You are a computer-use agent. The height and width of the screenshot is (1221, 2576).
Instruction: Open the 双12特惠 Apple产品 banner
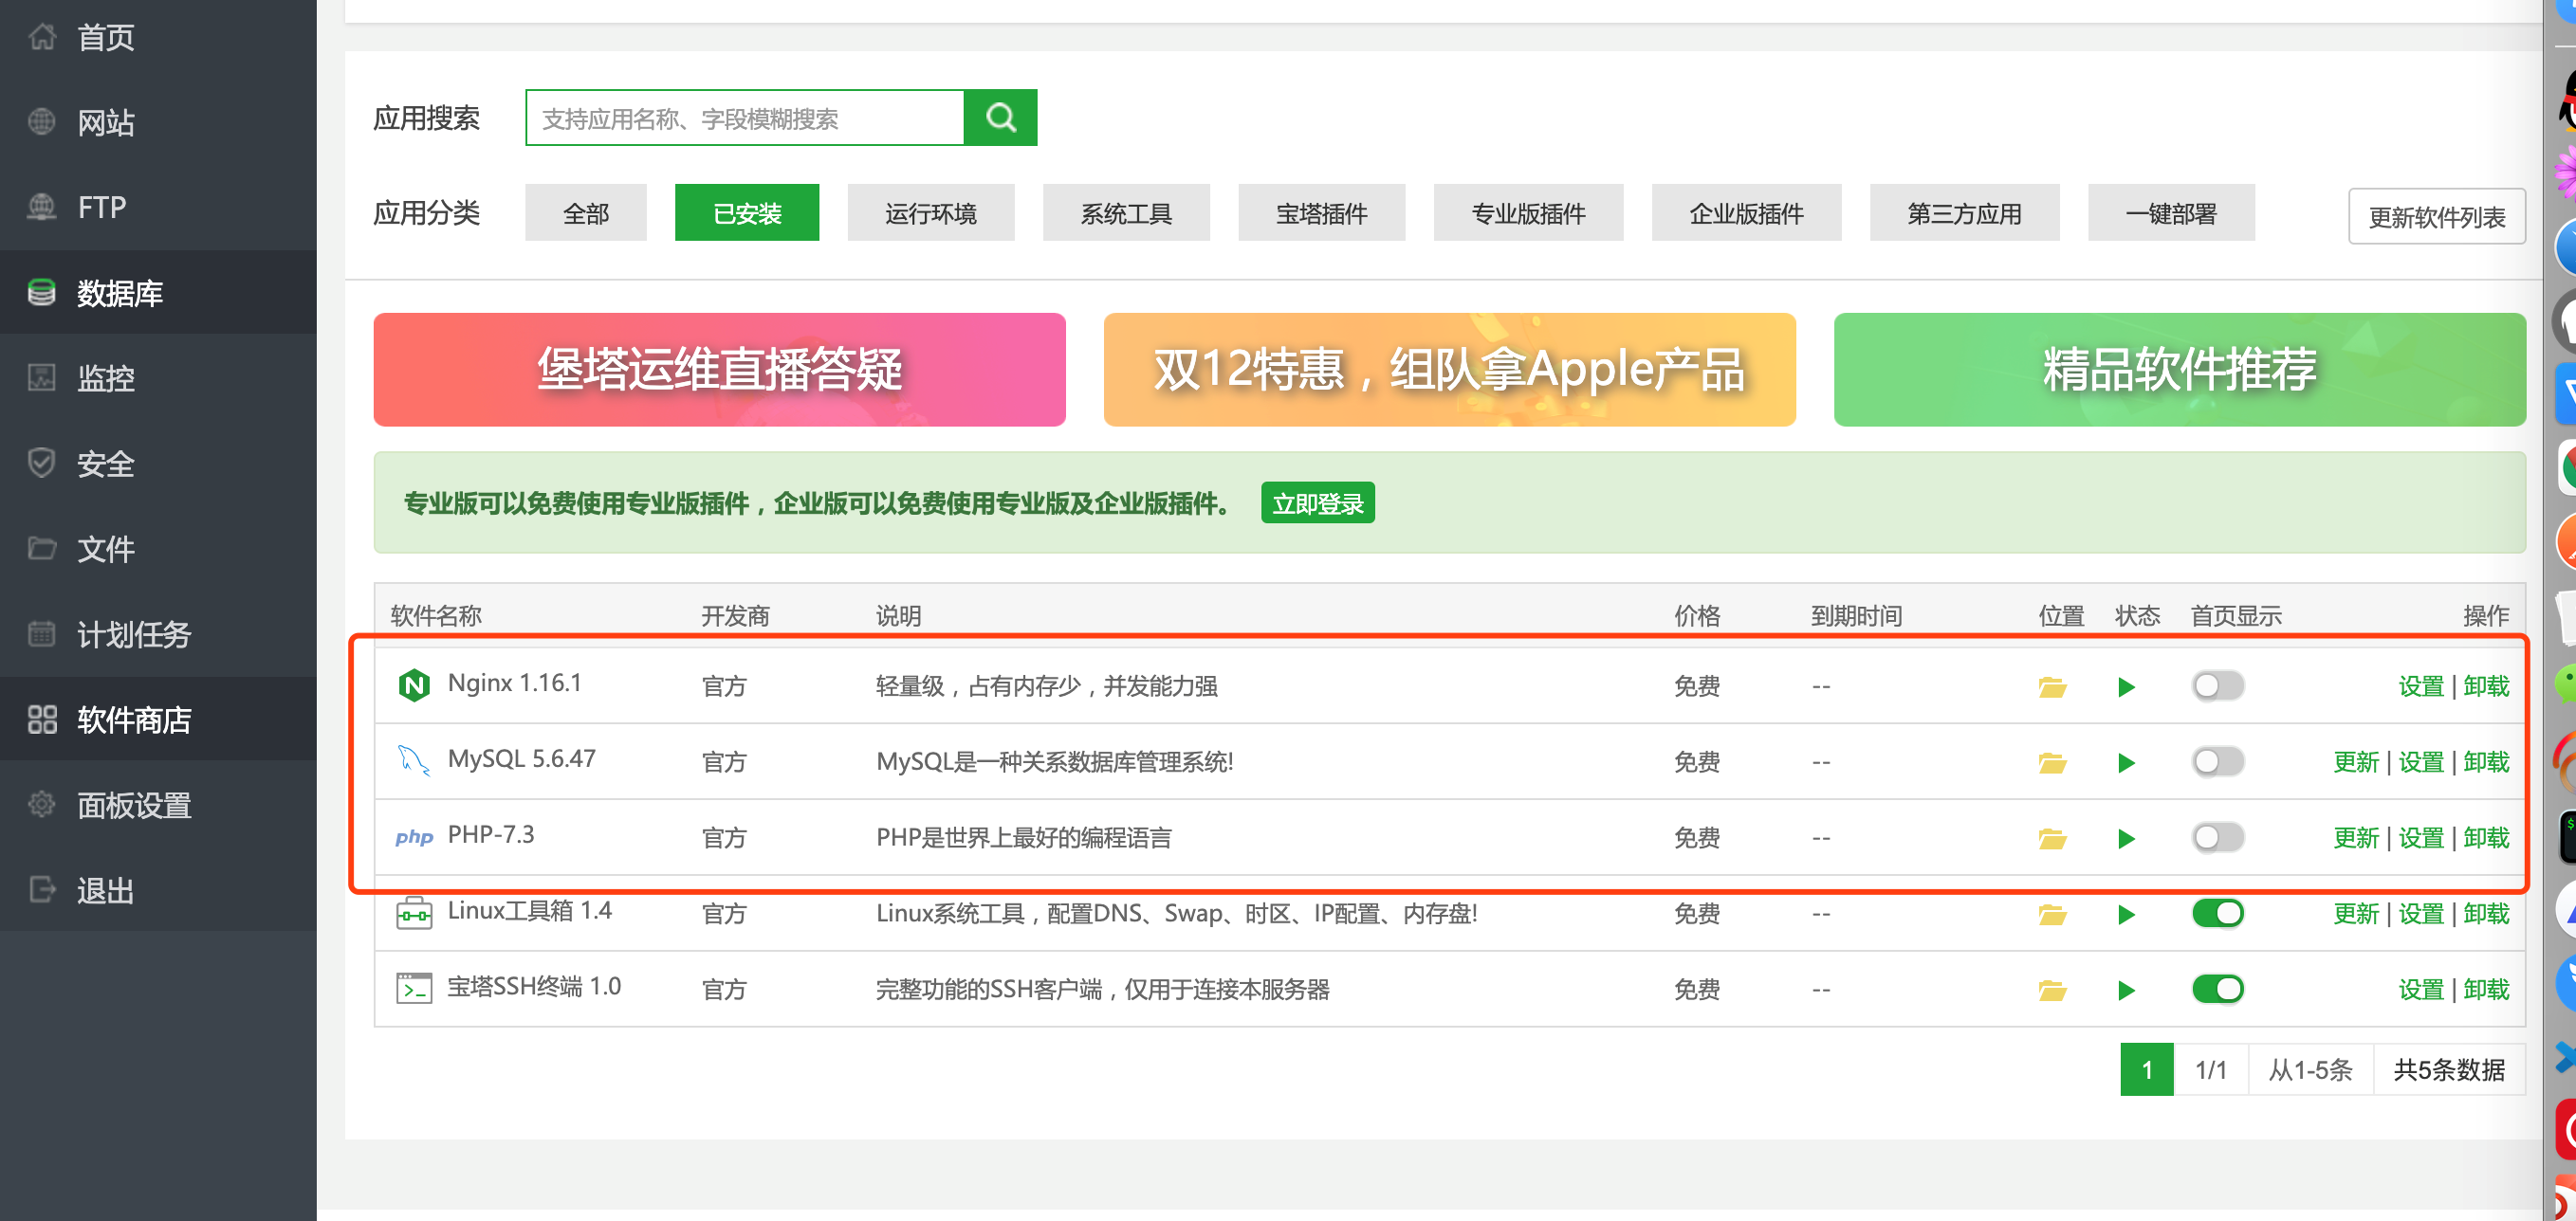pos(1449,370)
